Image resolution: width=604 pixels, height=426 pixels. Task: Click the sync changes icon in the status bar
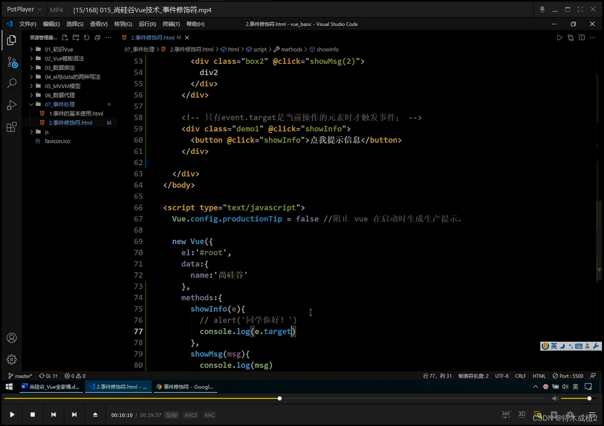[x=48, y=376]
